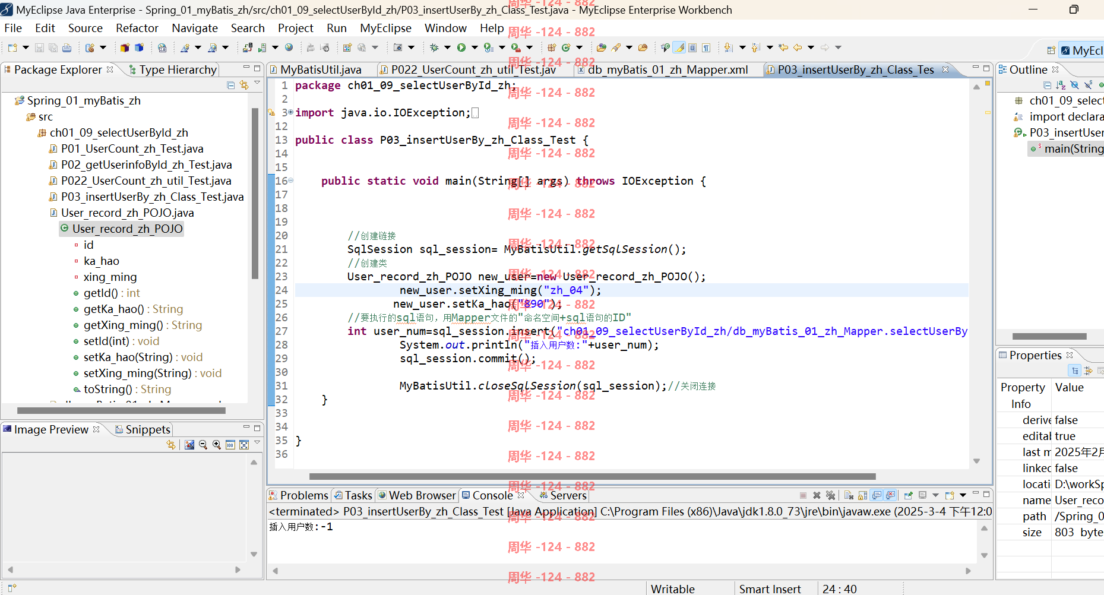Toggle alphabetical Sort in Outline view
The image size is (1104, 595).
click(x=1061, y=85)
